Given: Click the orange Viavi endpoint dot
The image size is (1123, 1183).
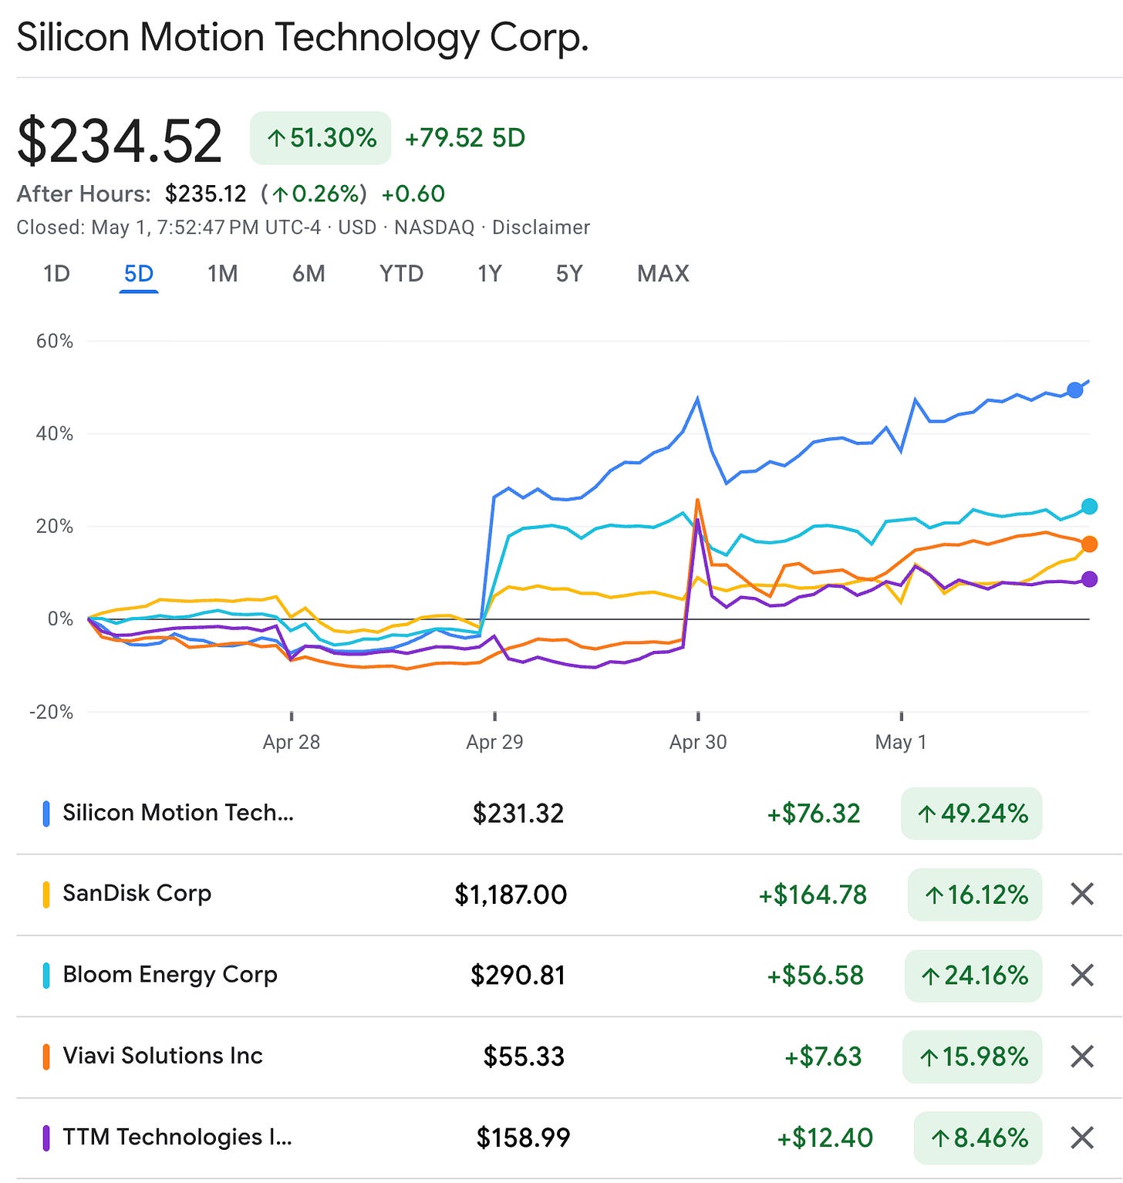Looking at the screenshot, I should pos(1089,544).
